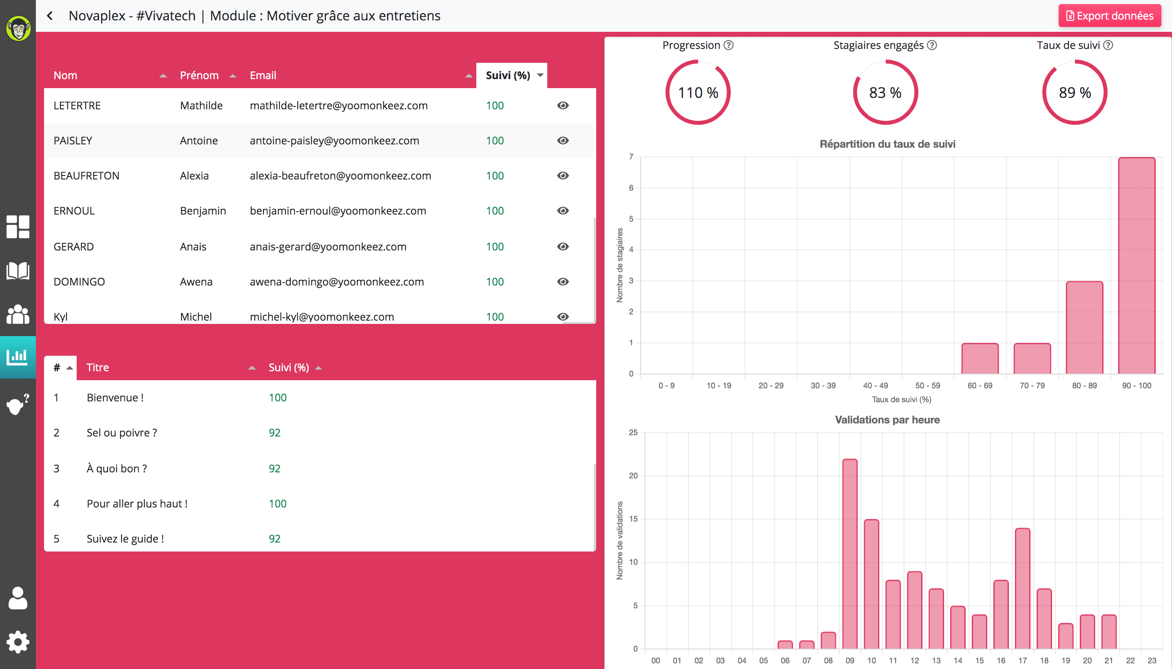Select the bar chart statistics sidebar icon

point(18,357)
